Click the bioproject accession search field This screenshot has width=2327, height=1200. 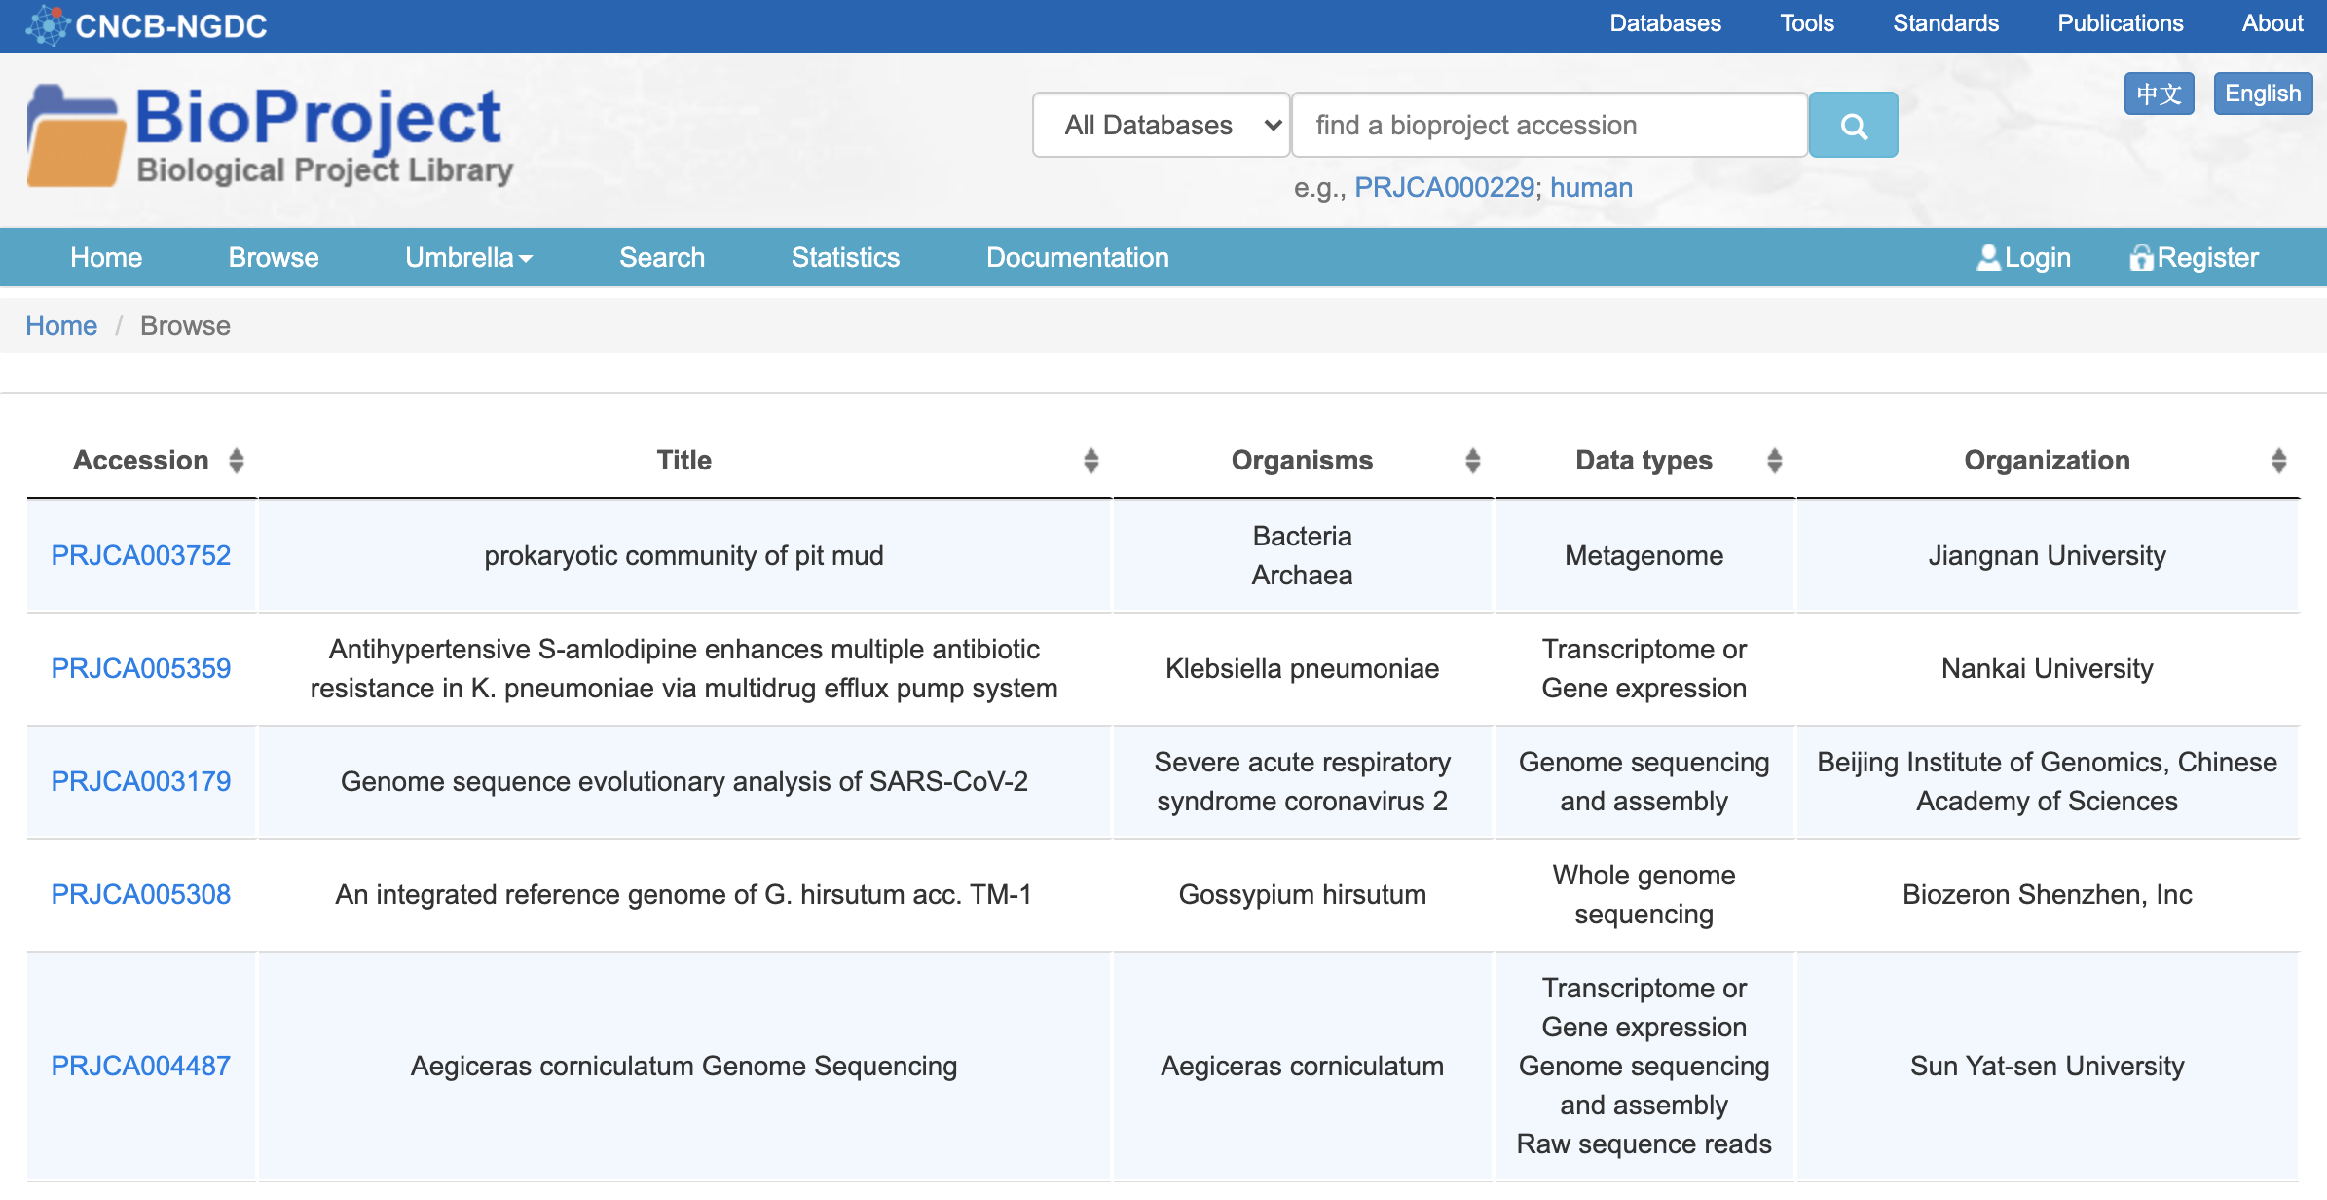coord(1549,125)
